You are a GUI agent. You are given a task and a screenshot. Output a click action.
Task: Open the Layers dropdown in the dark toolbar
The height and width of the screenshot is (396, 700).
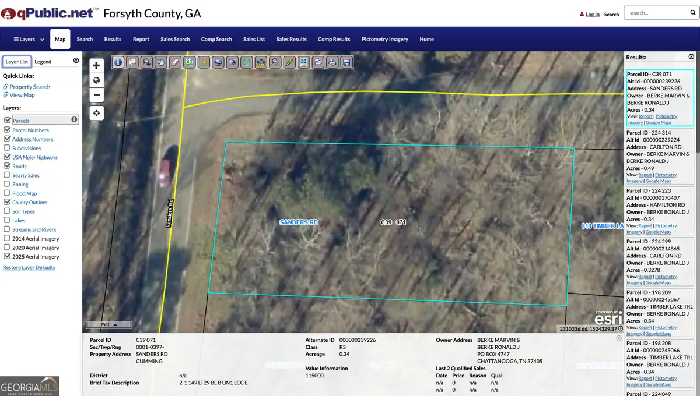tap(26, 39)
